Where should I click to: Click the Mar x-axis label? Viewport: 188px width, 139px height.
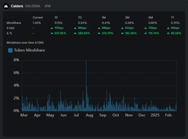(x=24, y=115)
